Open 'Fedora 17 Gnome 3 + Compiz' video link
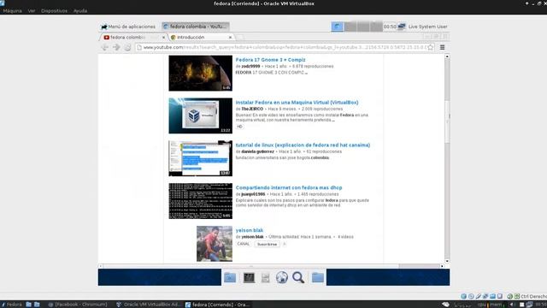547x308 pixels. coord(270,60)
